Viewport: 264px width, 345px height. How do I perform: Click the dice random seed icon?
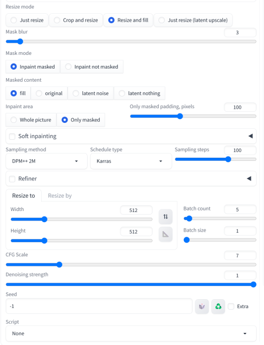pyautogui.click(x=202, y=306)
